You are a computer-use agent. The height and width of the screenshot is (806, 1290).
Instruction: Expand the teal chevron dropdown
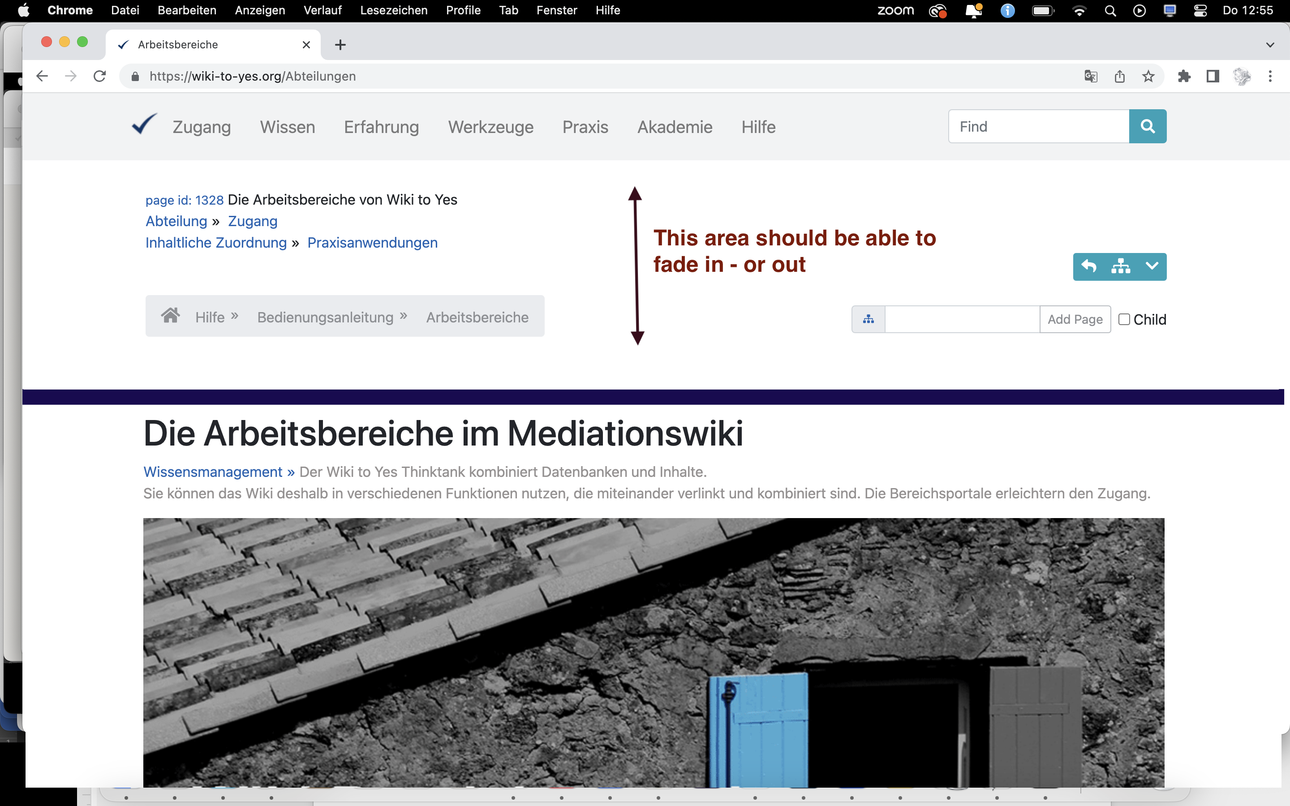1152,266
